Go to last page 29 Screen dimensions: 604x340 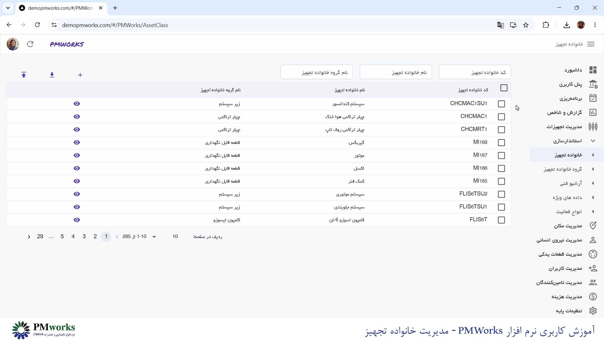pos(40,236)
